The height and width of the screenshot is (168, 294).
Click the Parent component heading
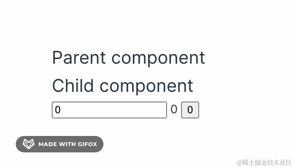tap(129, 58)
